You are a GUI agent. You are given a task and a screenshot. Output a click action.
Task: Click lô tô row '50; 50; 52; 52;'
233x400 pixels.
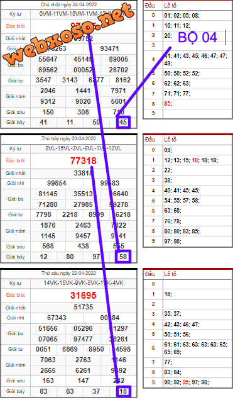point(182,74)
